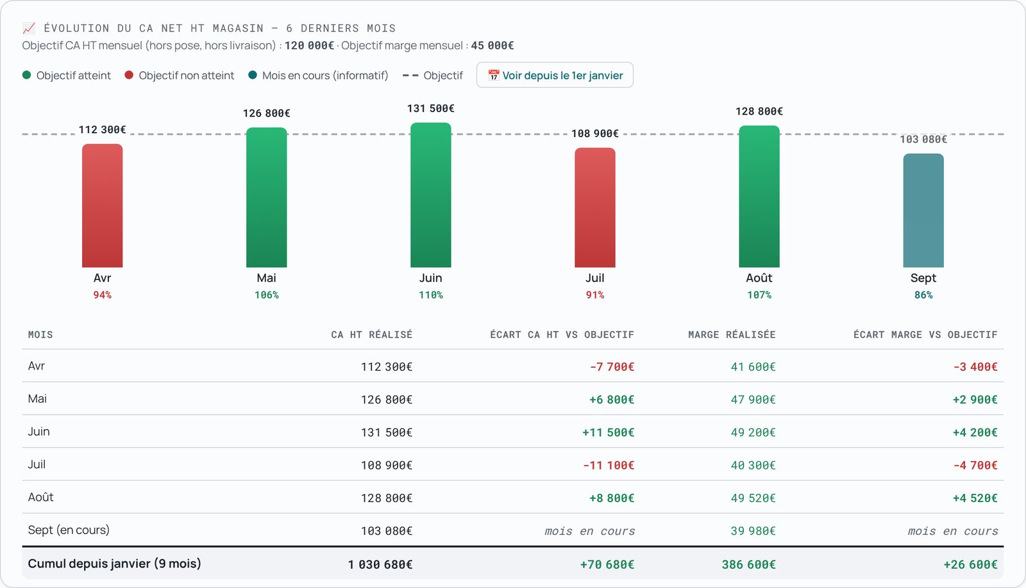The height and width of the screenshot is (588, 1026).
Task: Click the '+26 600€' cumulative margin gap
Action: [x=971, y=565]
